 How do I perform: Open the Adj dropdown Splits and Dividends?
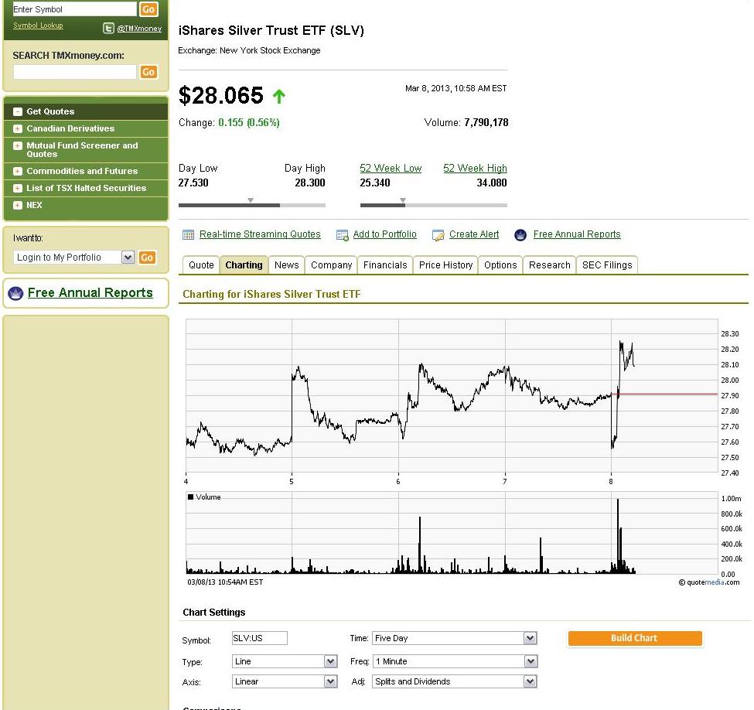tap(455, 681)
